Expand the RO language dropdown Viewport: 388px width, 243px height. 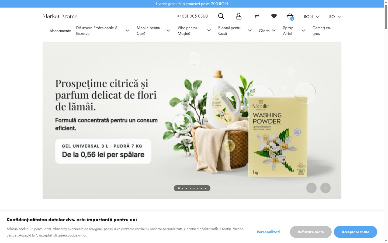coord(335,17)
